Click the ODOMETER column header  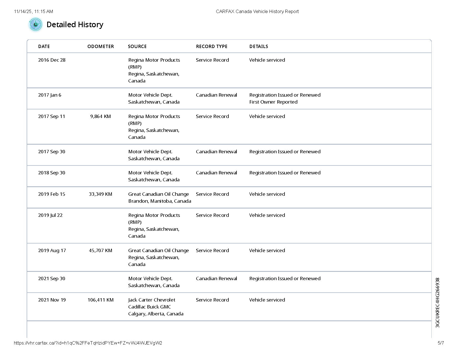point(100,46)
